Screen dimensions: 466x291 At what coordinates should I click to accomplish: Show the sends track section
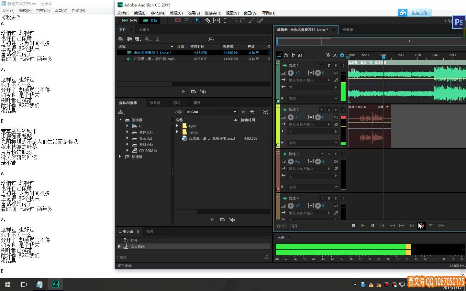tap(293, 55)
